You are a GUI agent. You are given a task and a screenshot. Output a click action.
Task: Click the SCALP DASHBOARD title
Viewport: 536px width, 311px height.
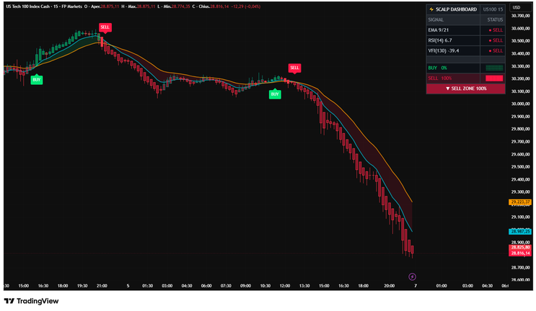[456, 9]
